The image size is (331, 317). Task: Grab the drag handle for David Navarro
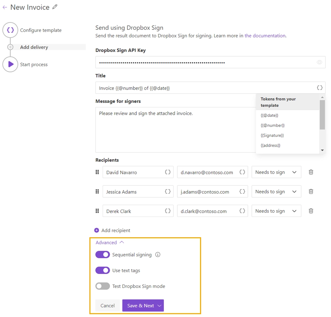[x=97, y=172]
